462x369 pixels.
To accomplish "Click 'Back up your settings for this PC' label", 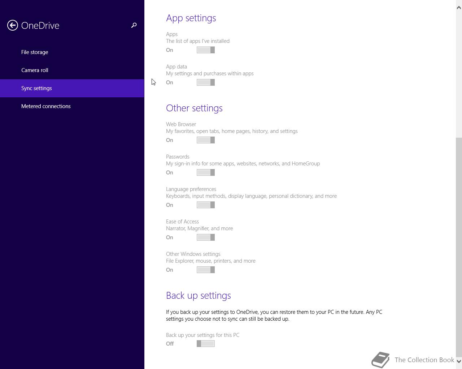I will 202,335.
